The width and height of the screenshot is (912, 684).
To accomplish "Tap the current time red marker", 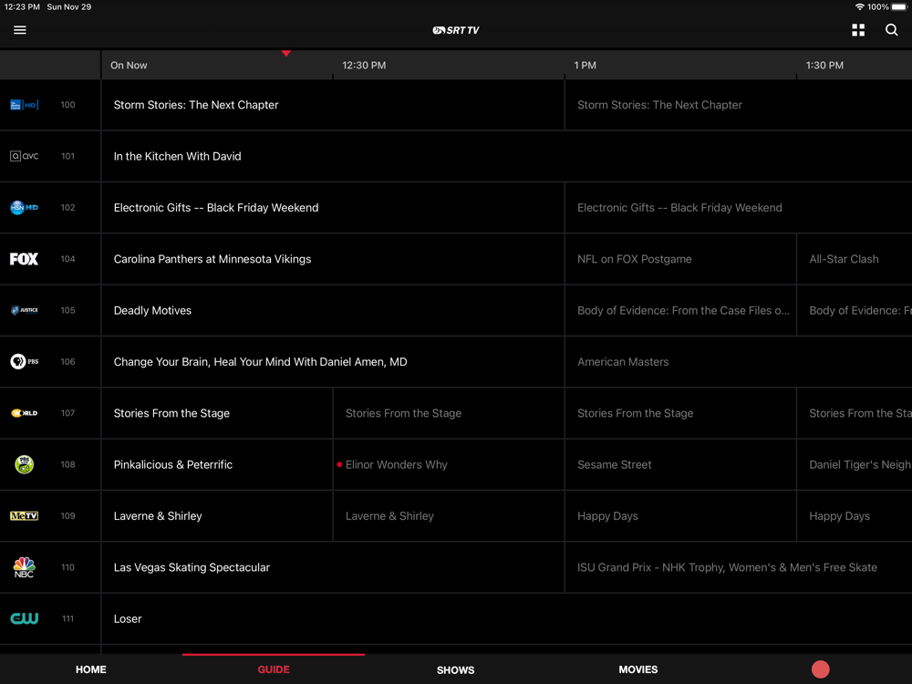I will [286, 54].
